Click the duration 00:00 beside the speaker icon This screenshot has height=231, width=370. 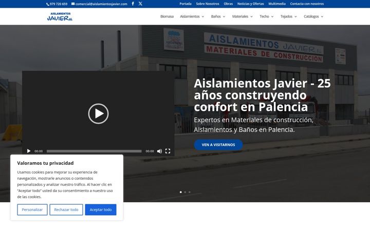pos(150,151)
